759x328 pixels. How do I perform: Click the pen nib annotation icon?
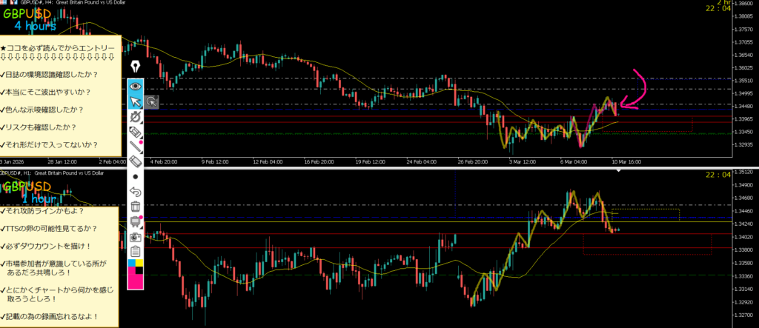[x=136, y=67]
